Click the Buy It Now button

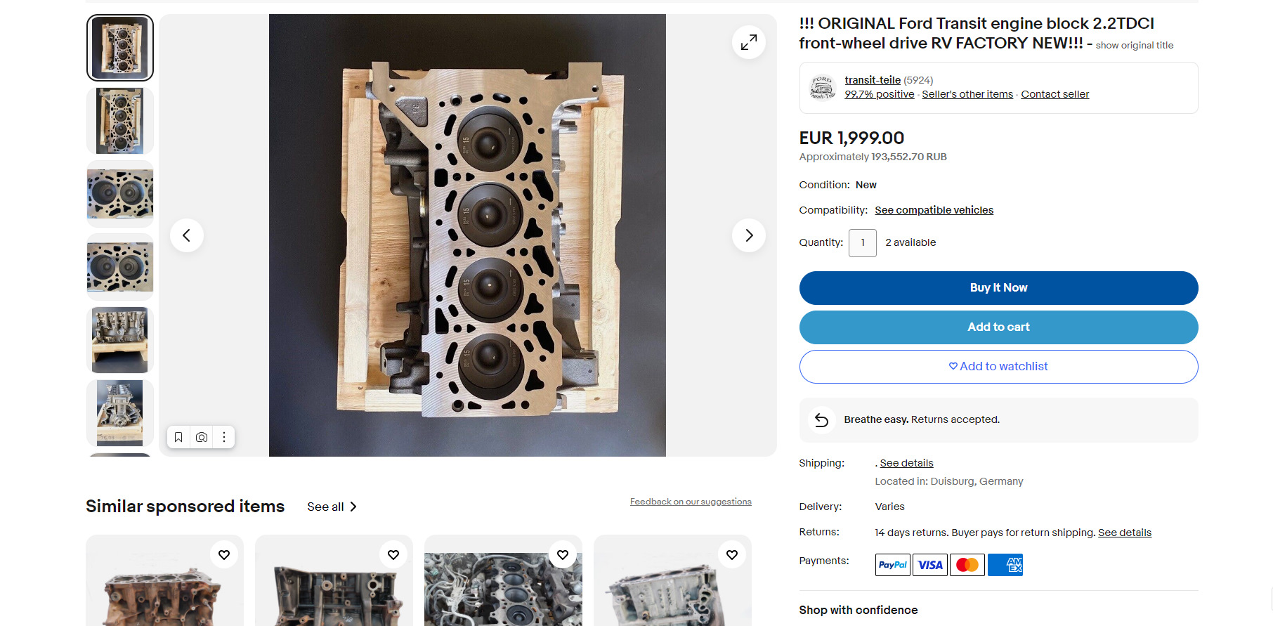998,288
